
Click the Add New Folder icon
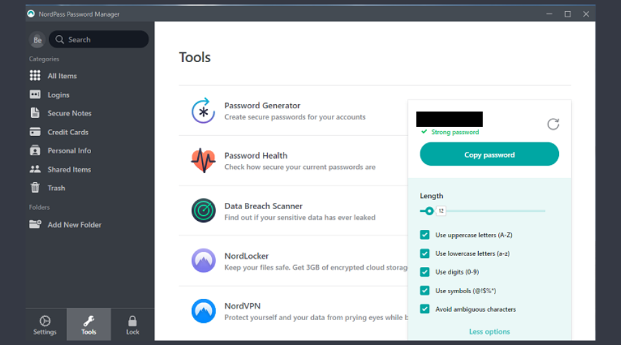click(35, 224)
